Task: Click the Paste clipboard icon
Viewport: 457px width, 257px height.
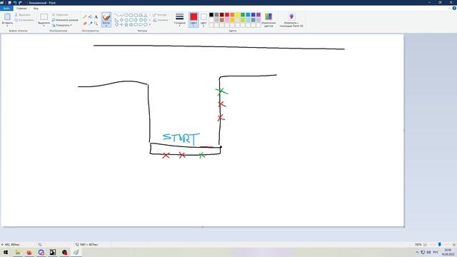Action: coord(7,17)
